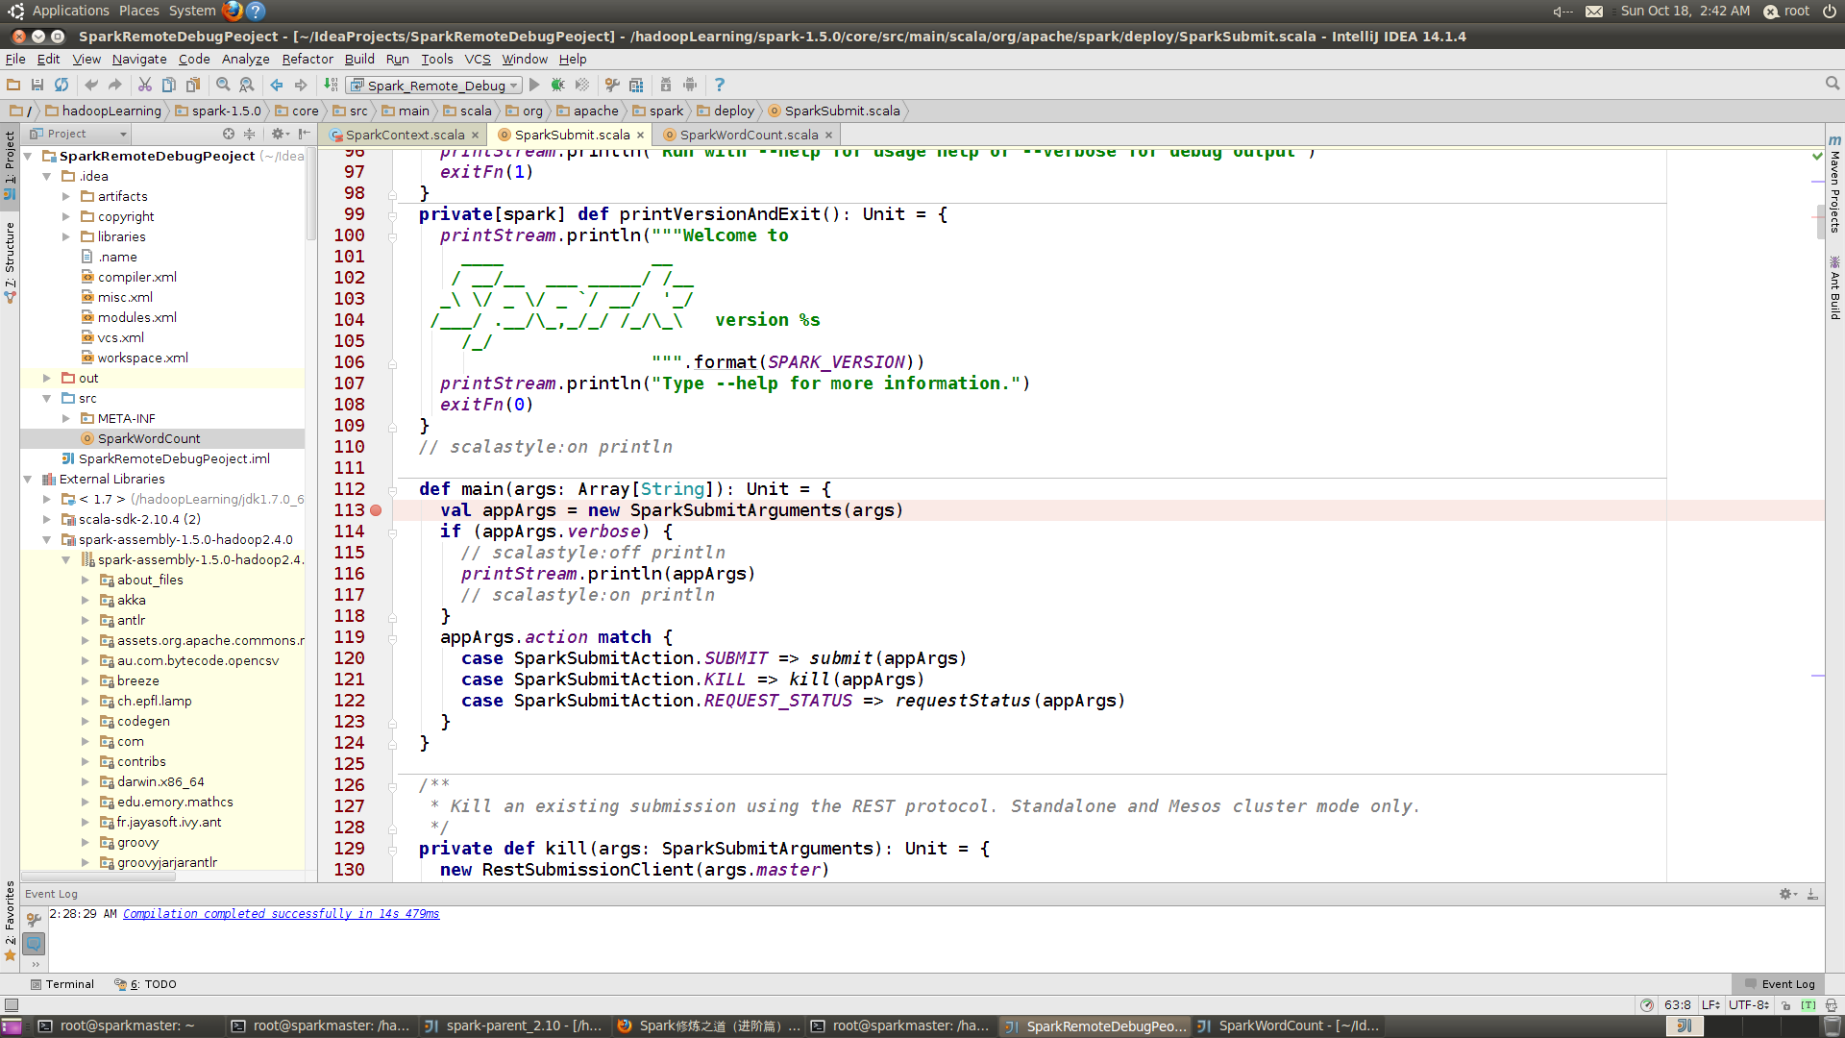
Task: Click the Make Project build icon
Action: (x=331, y=85)
